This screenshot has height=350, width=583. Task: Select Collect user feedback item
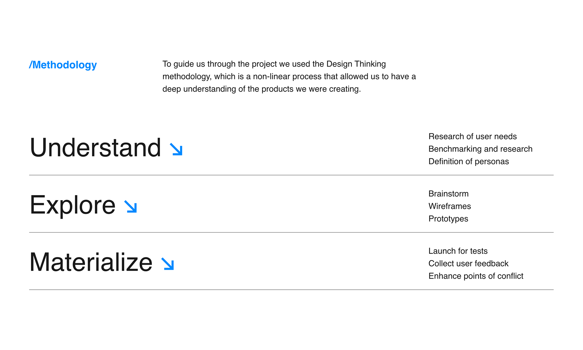click(468, 263)
